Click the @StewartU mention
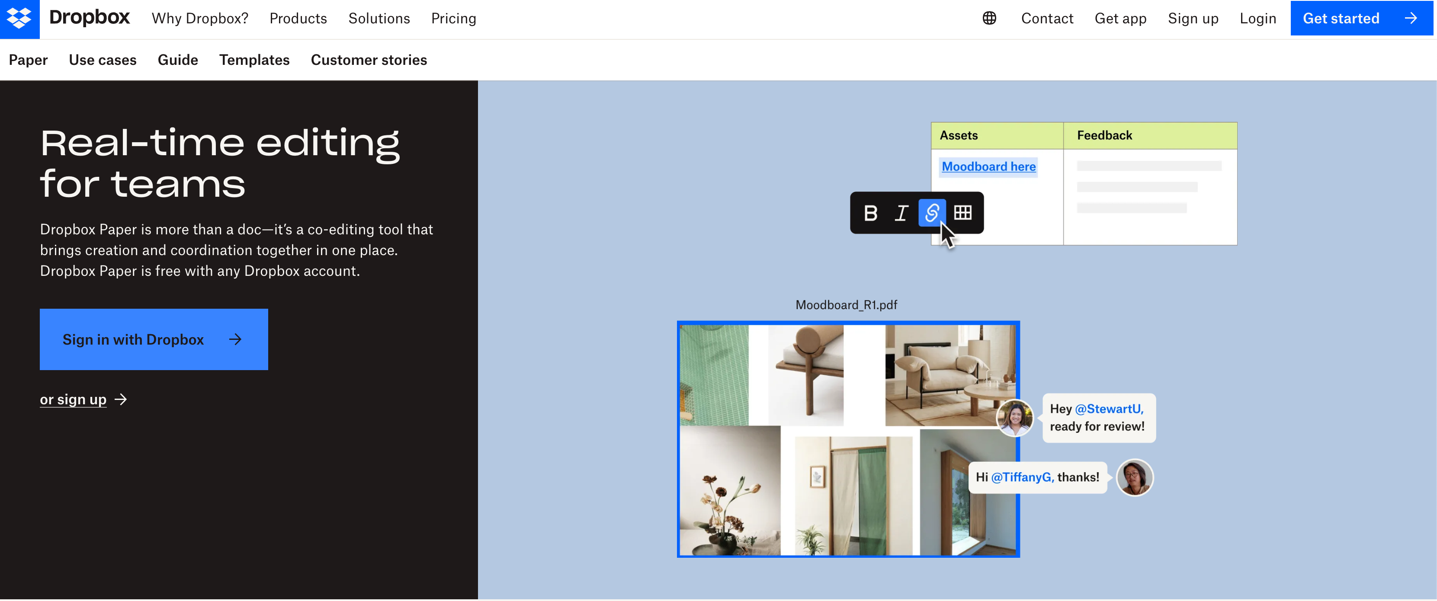Screen dimensions: 1437x601 point(1109,409)
